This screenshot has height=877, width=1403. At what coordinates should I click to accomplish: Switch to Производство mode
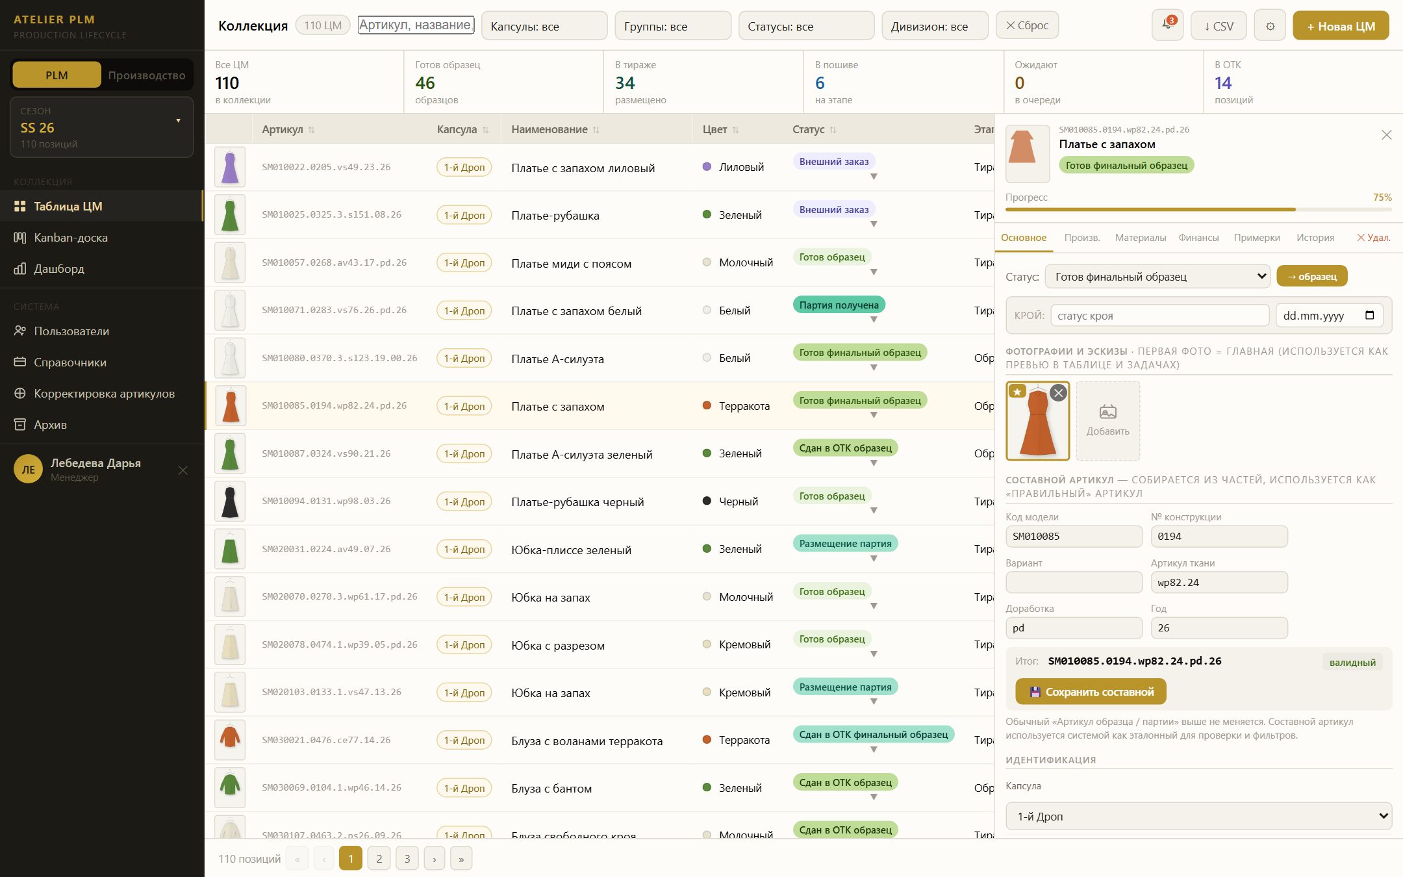[146, 75]
